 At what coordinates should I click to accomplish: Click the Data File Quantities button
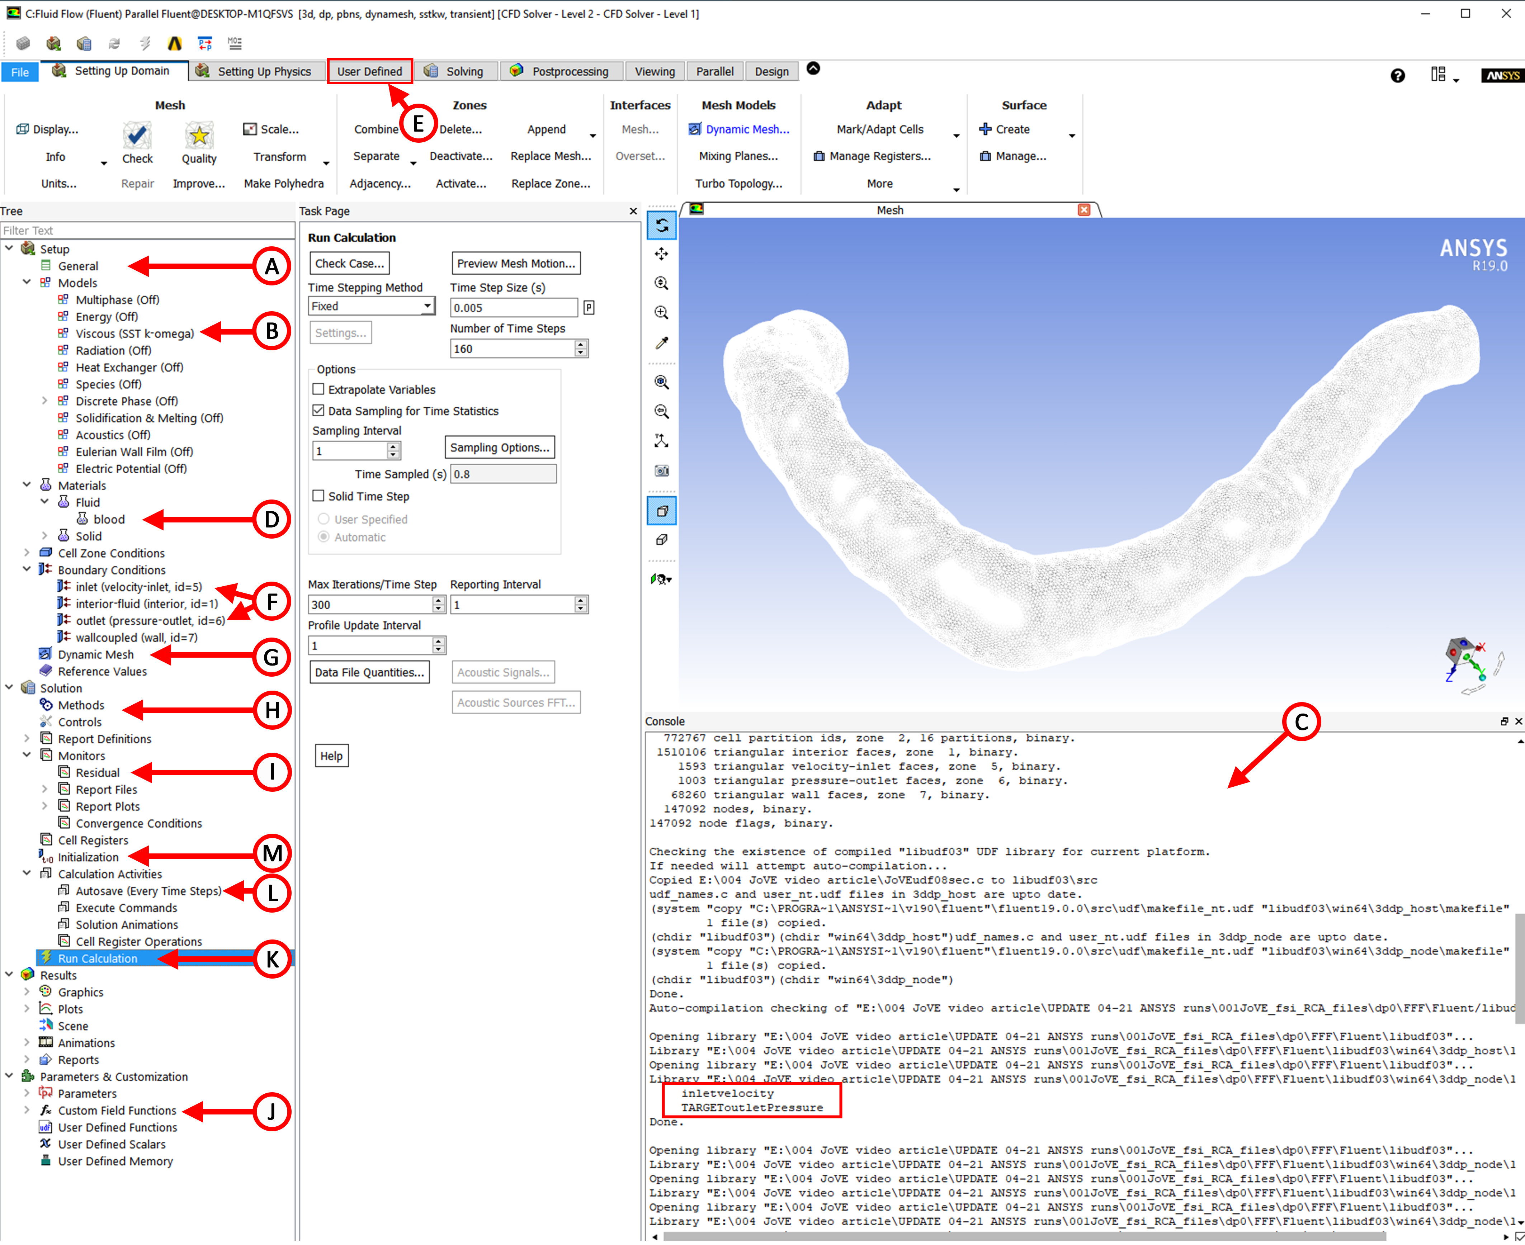[369, 672]
